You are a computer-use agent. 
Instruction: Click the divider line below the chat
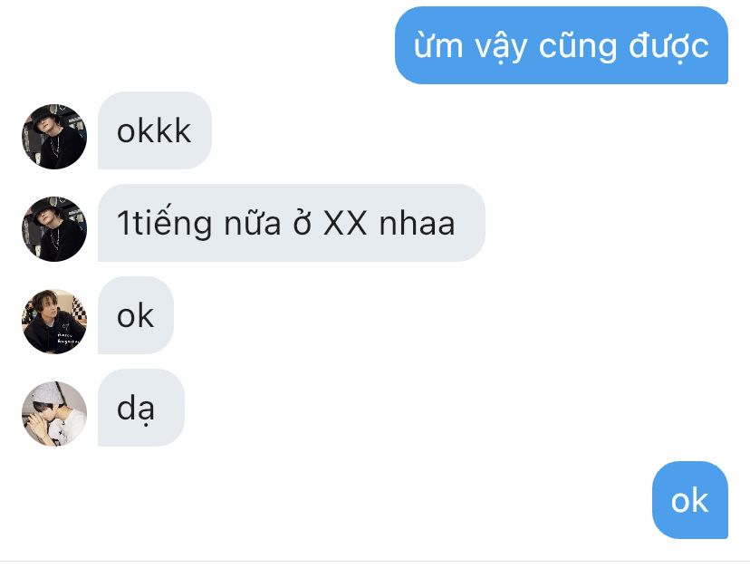[x=375, y=561]
